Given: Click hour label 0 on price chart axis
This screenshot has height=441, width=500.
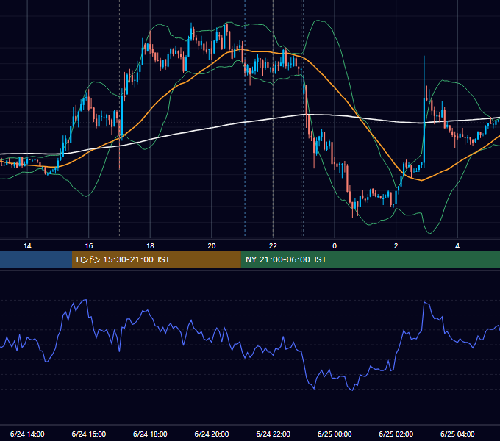Looking at the screenshot, I should [335, 245].
